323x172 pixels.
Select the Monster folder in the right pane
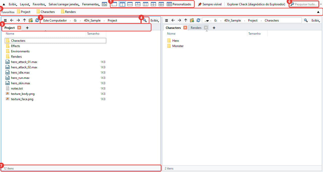click(x=178, y=46)
